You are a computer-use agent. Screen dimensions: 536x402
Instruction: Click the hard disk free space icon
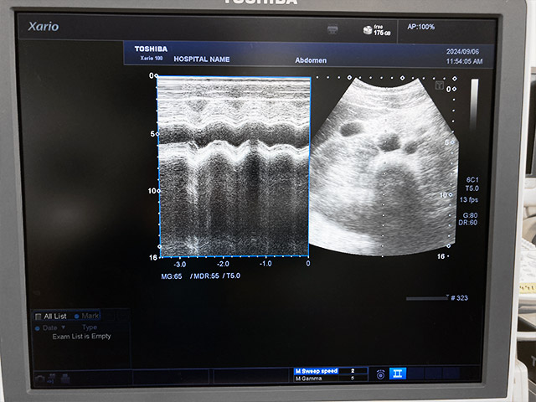click(x=368, y=30)
